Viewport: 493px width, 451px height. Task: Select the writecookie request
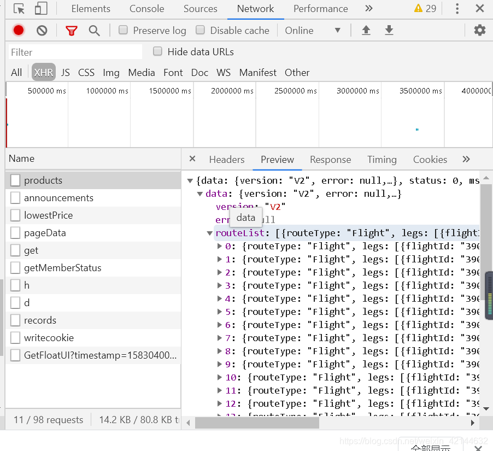tap(93, 338)
